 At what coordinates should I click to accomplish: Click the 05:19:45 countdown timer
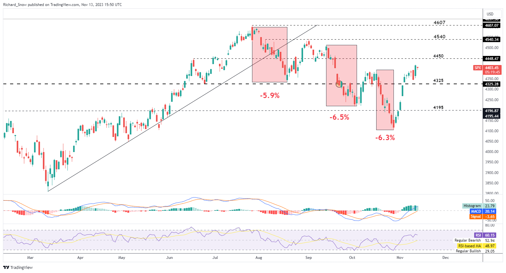pyautogui.click(x=492, y=72)
